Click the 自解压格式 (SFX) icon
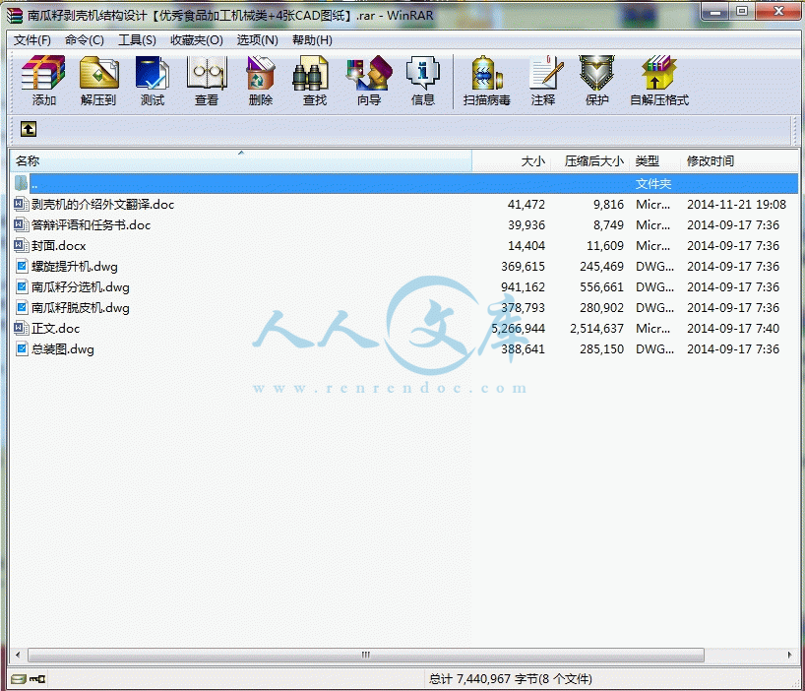This screenshot has height=691, width=805. coord(659,73)
